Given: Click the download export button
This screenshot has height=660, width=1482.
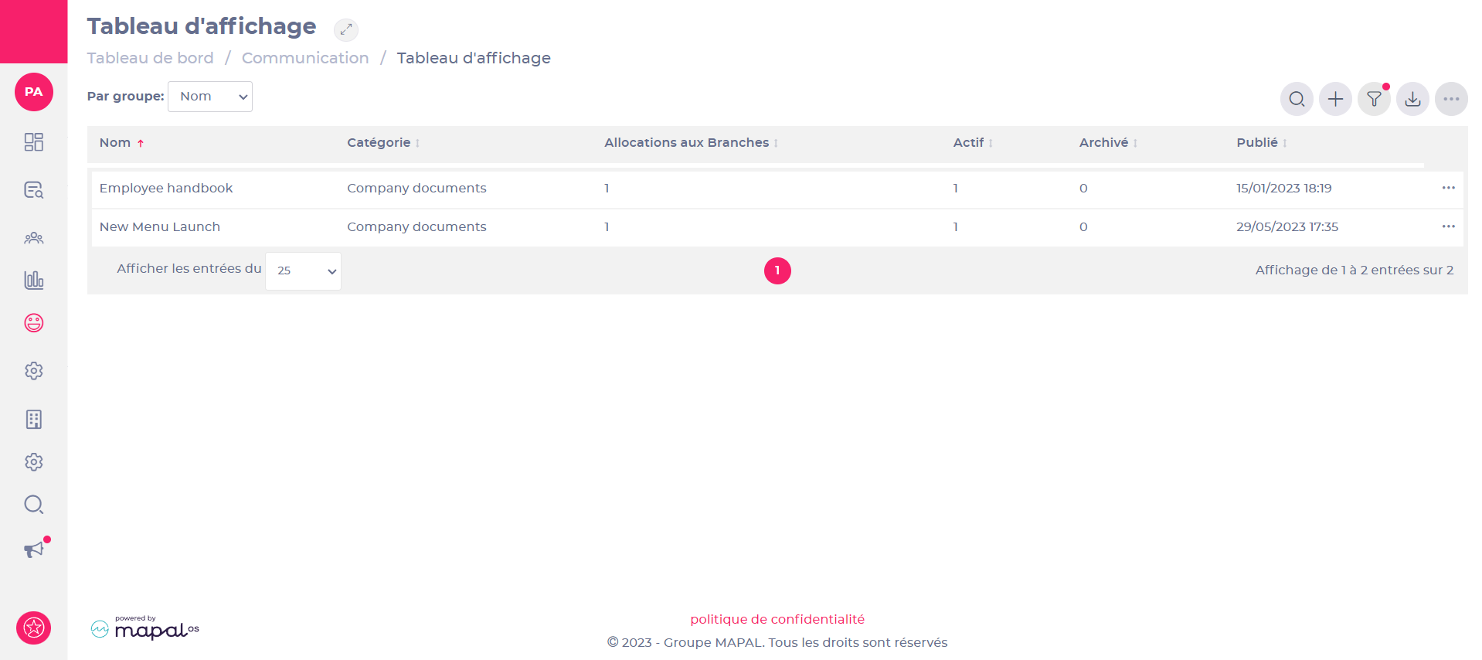Looking at the screenshot, I should 1413,99.
